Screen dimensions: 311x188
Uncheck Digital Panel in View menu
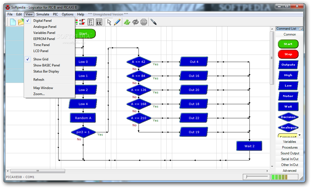pyautogui.click(x=49, y=21)
